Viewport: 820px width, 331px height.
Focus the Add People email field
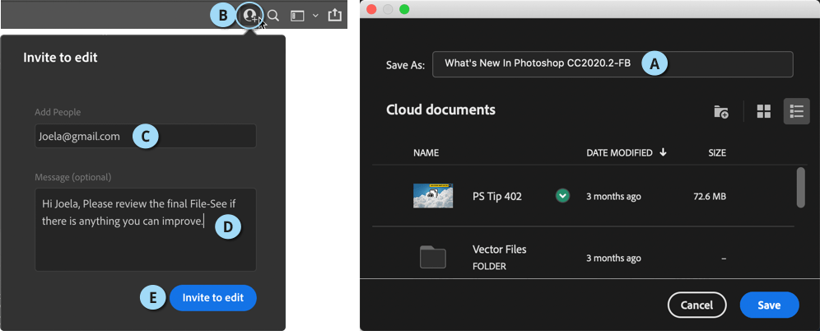coord(146,136)
